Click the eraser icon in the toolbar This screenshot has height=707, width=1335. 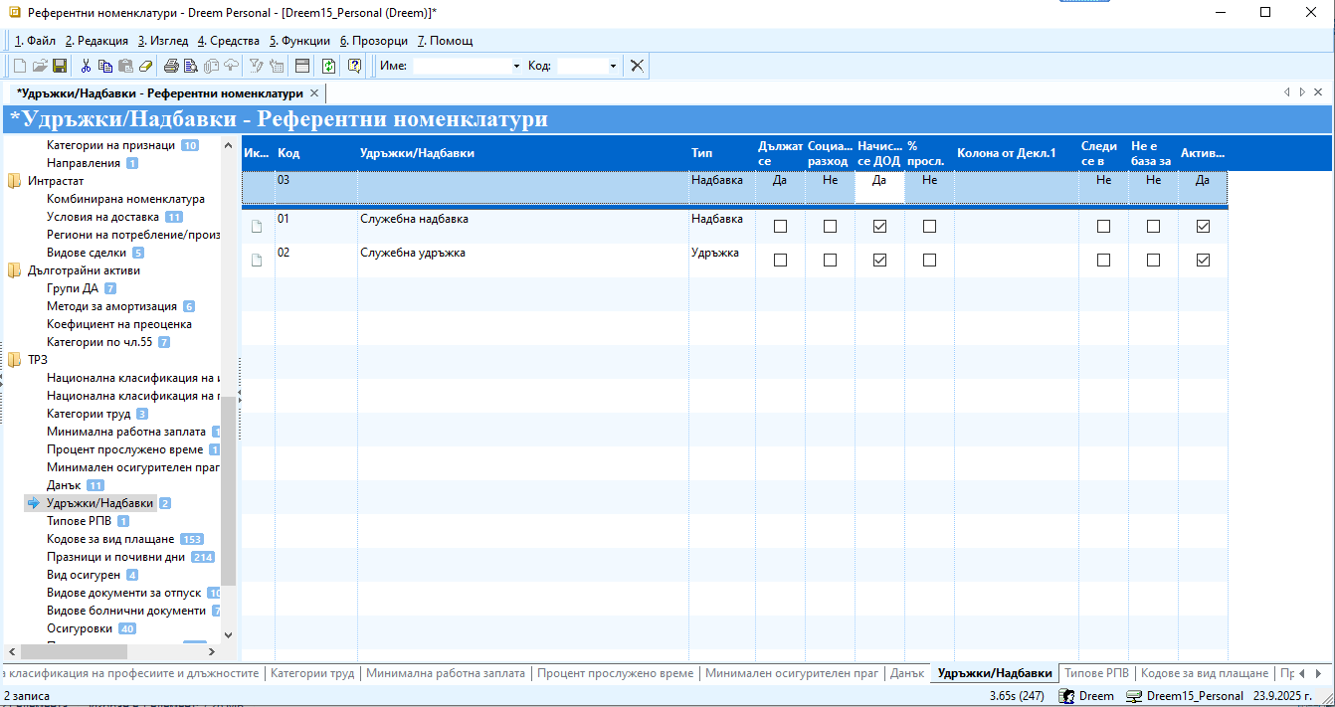145,66
